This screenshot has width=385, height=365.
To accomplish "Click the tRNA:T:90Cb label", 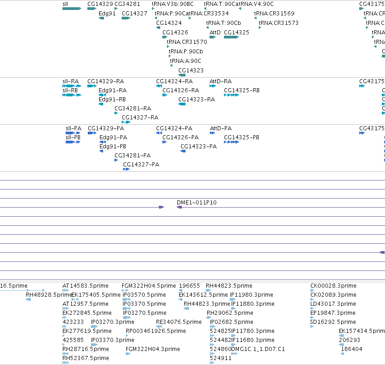I will click(223, 23).
